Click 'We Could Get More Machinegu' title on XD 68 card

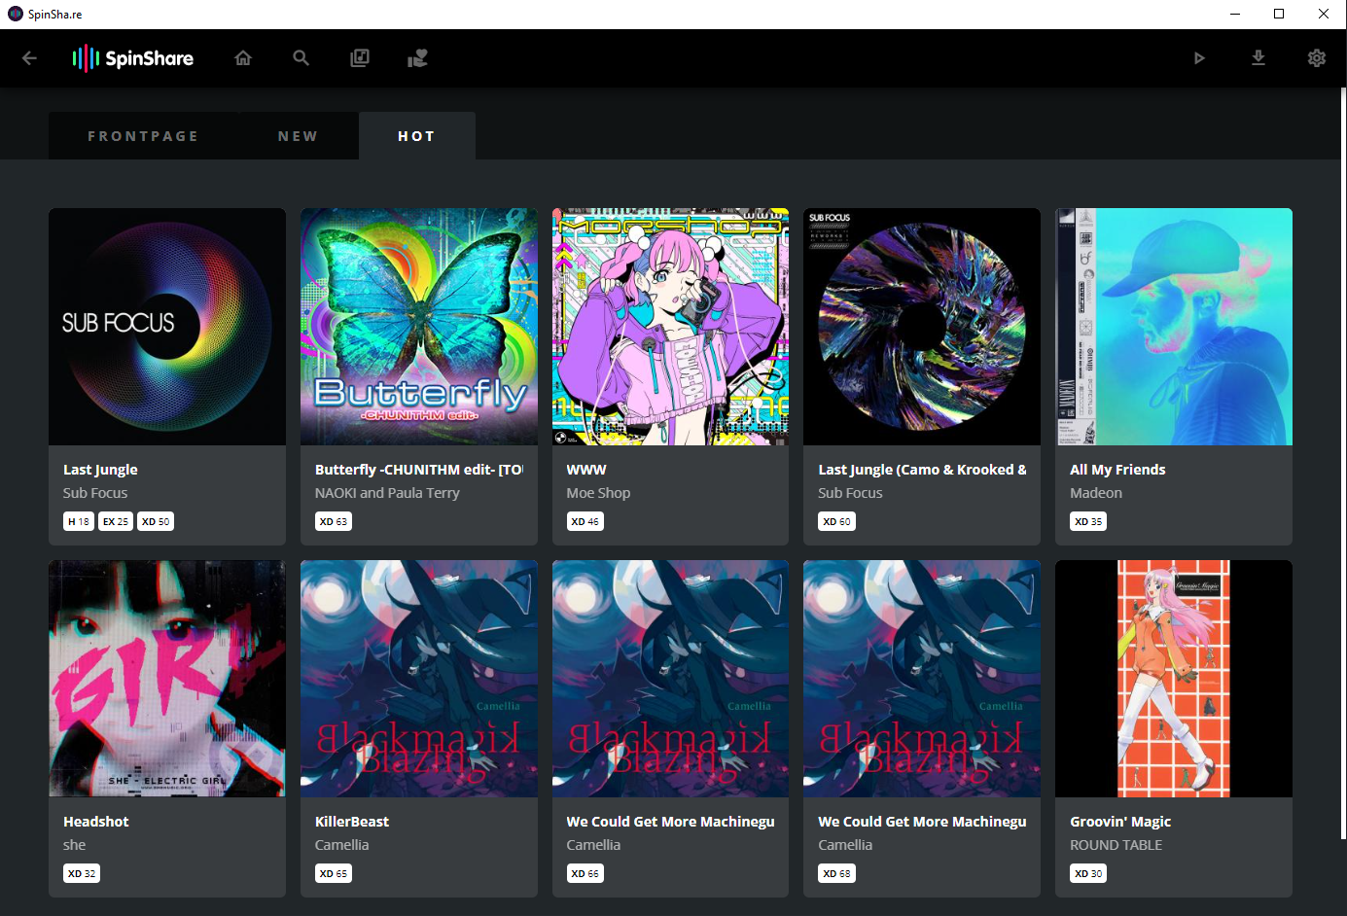[x=922, y=822]
